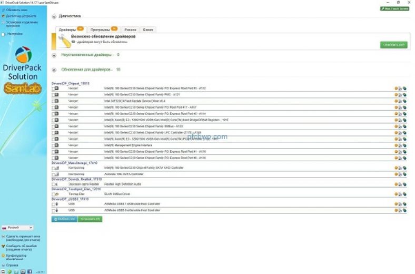Click the Drivers\DP_Sounds_Realtek group header text

(x=76, y=180)
